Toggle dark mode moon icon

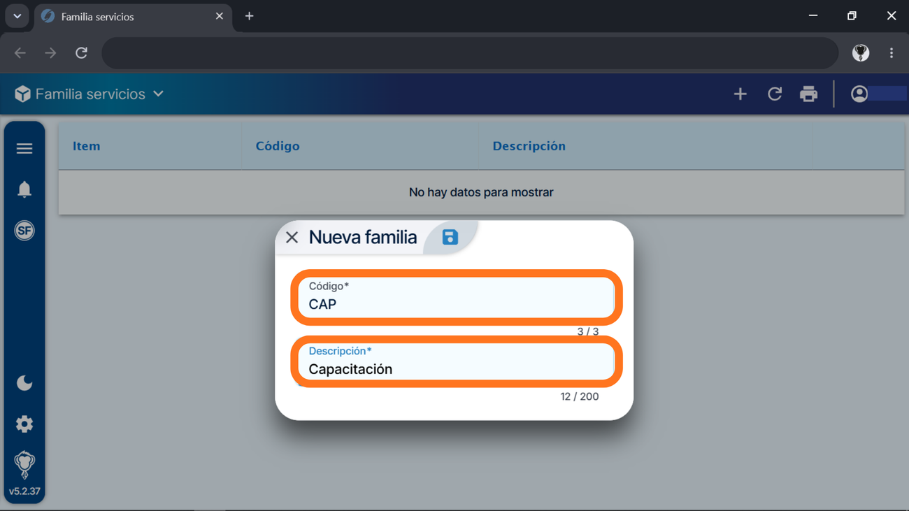coord(24,383)
